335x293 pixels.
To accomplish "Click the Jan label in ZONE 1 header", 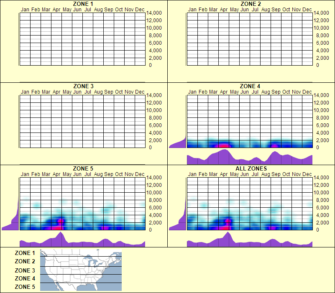I will (25, 9).
